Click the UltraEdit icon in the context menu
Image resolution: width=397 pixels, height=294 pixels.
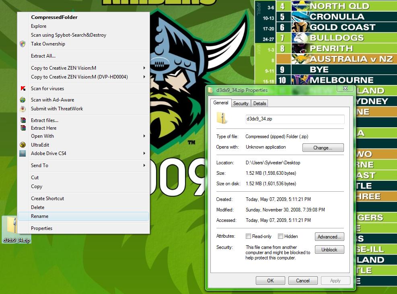click(x=23, y=145)
